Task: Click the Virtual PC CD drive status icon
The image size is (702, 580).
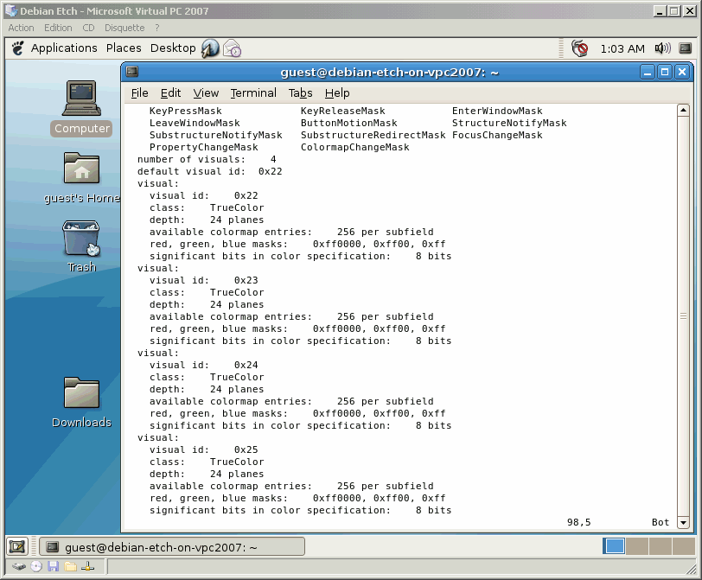Action: (36, 567)
